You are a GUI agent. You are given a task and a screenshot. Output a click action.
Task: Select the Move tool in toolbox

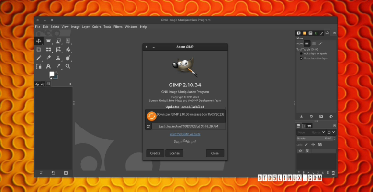coord(39,41)
